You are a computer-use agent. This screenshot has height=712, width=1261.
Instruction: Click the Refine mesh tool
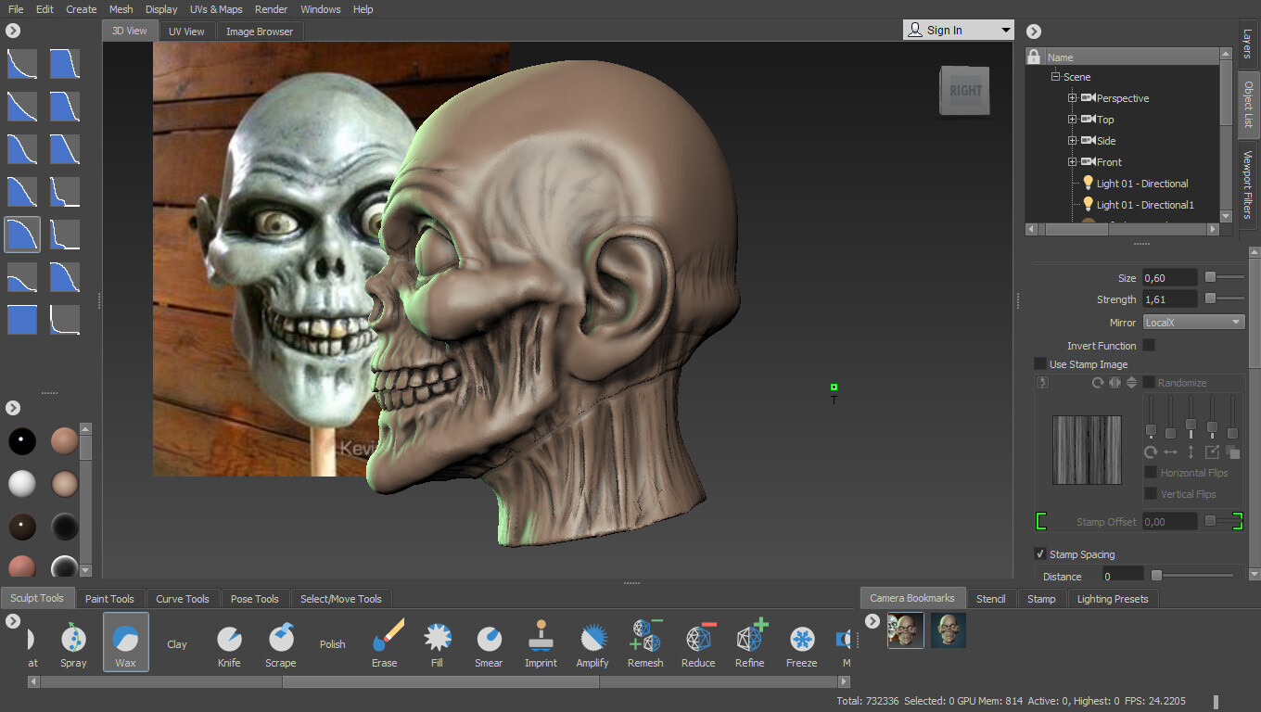click(750, 642)
